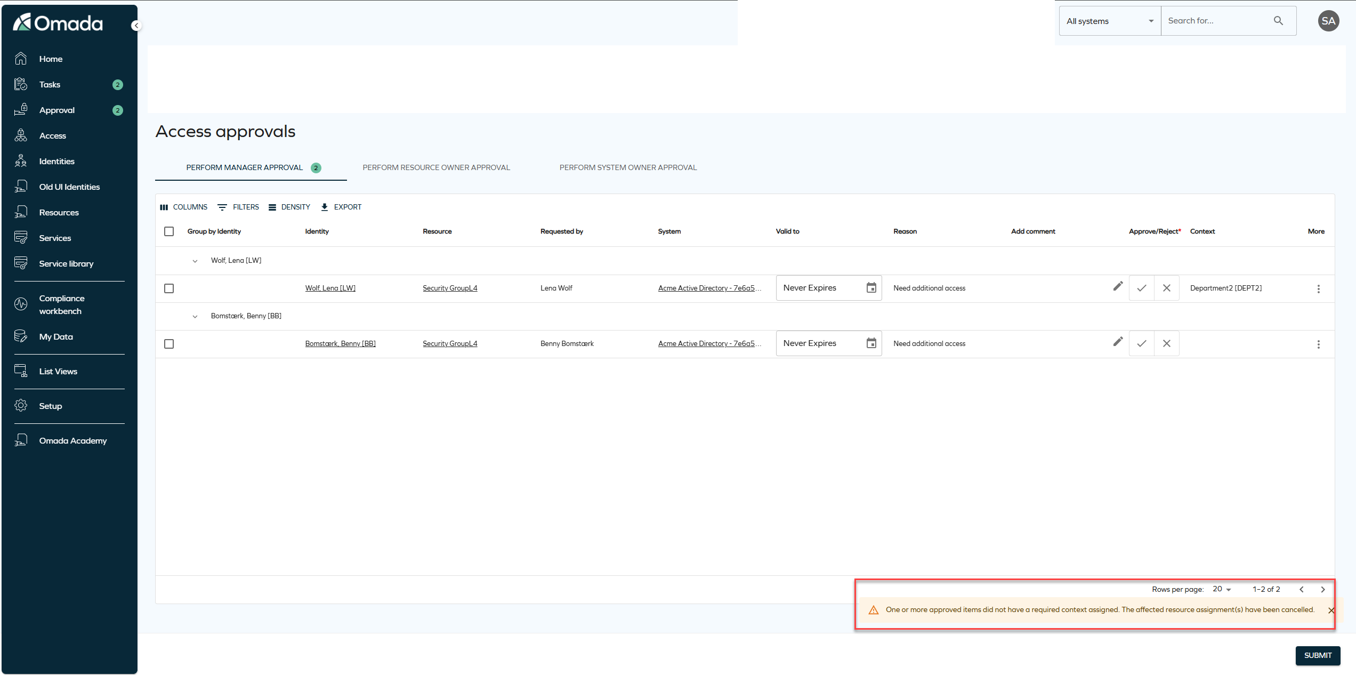Open the Security GroupL4 resource link

tap(450, 288)
